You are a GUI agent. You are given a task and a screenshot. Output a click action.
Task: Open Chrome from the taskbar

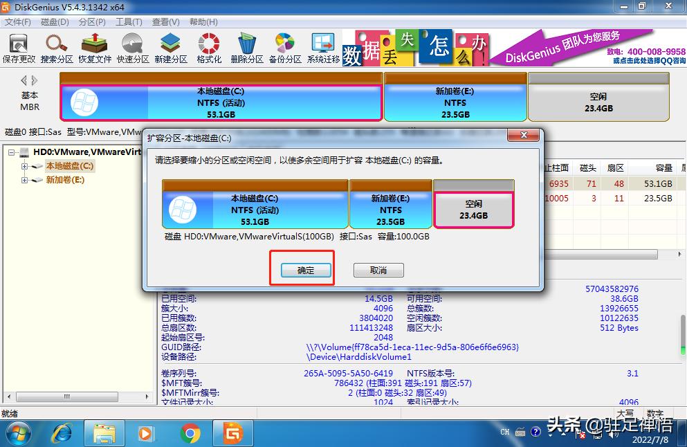(190, 435)
